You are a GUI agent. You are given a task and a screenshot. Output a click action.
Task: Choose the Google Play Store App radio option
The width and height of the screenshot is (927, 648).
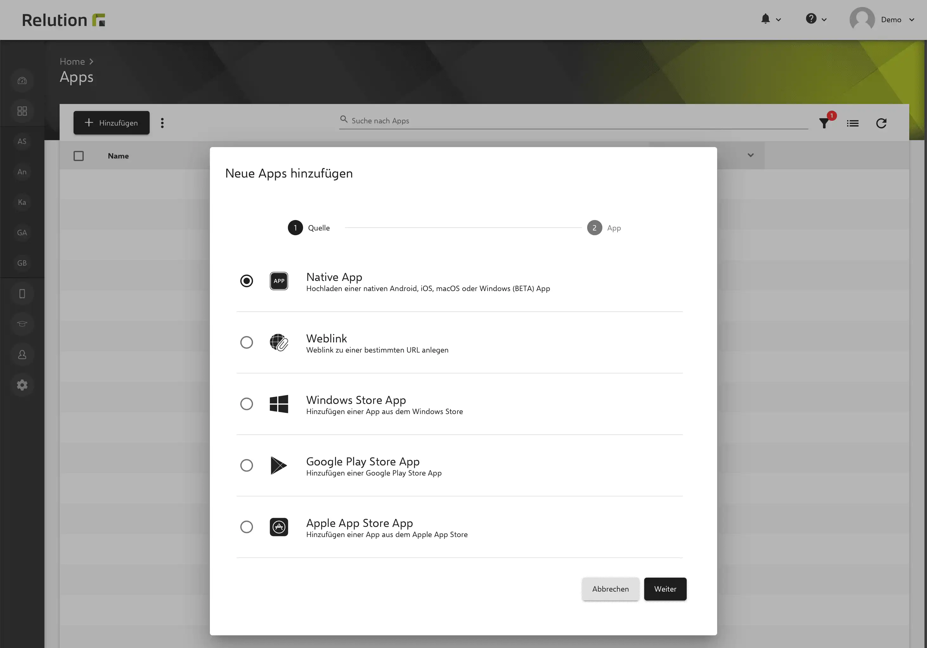point(246,465)
